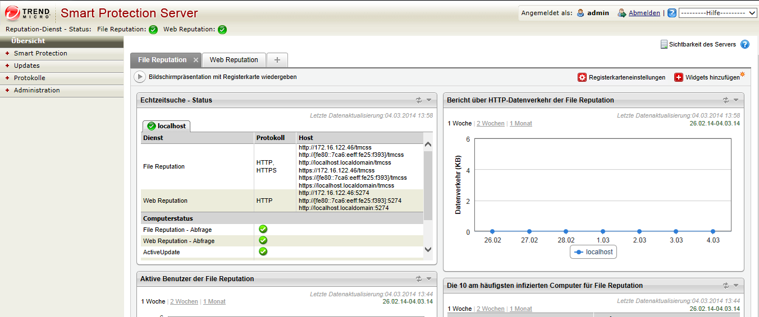Add a new tab with plus button
Viewport: 759px width, 317px height.
[277, 60]
